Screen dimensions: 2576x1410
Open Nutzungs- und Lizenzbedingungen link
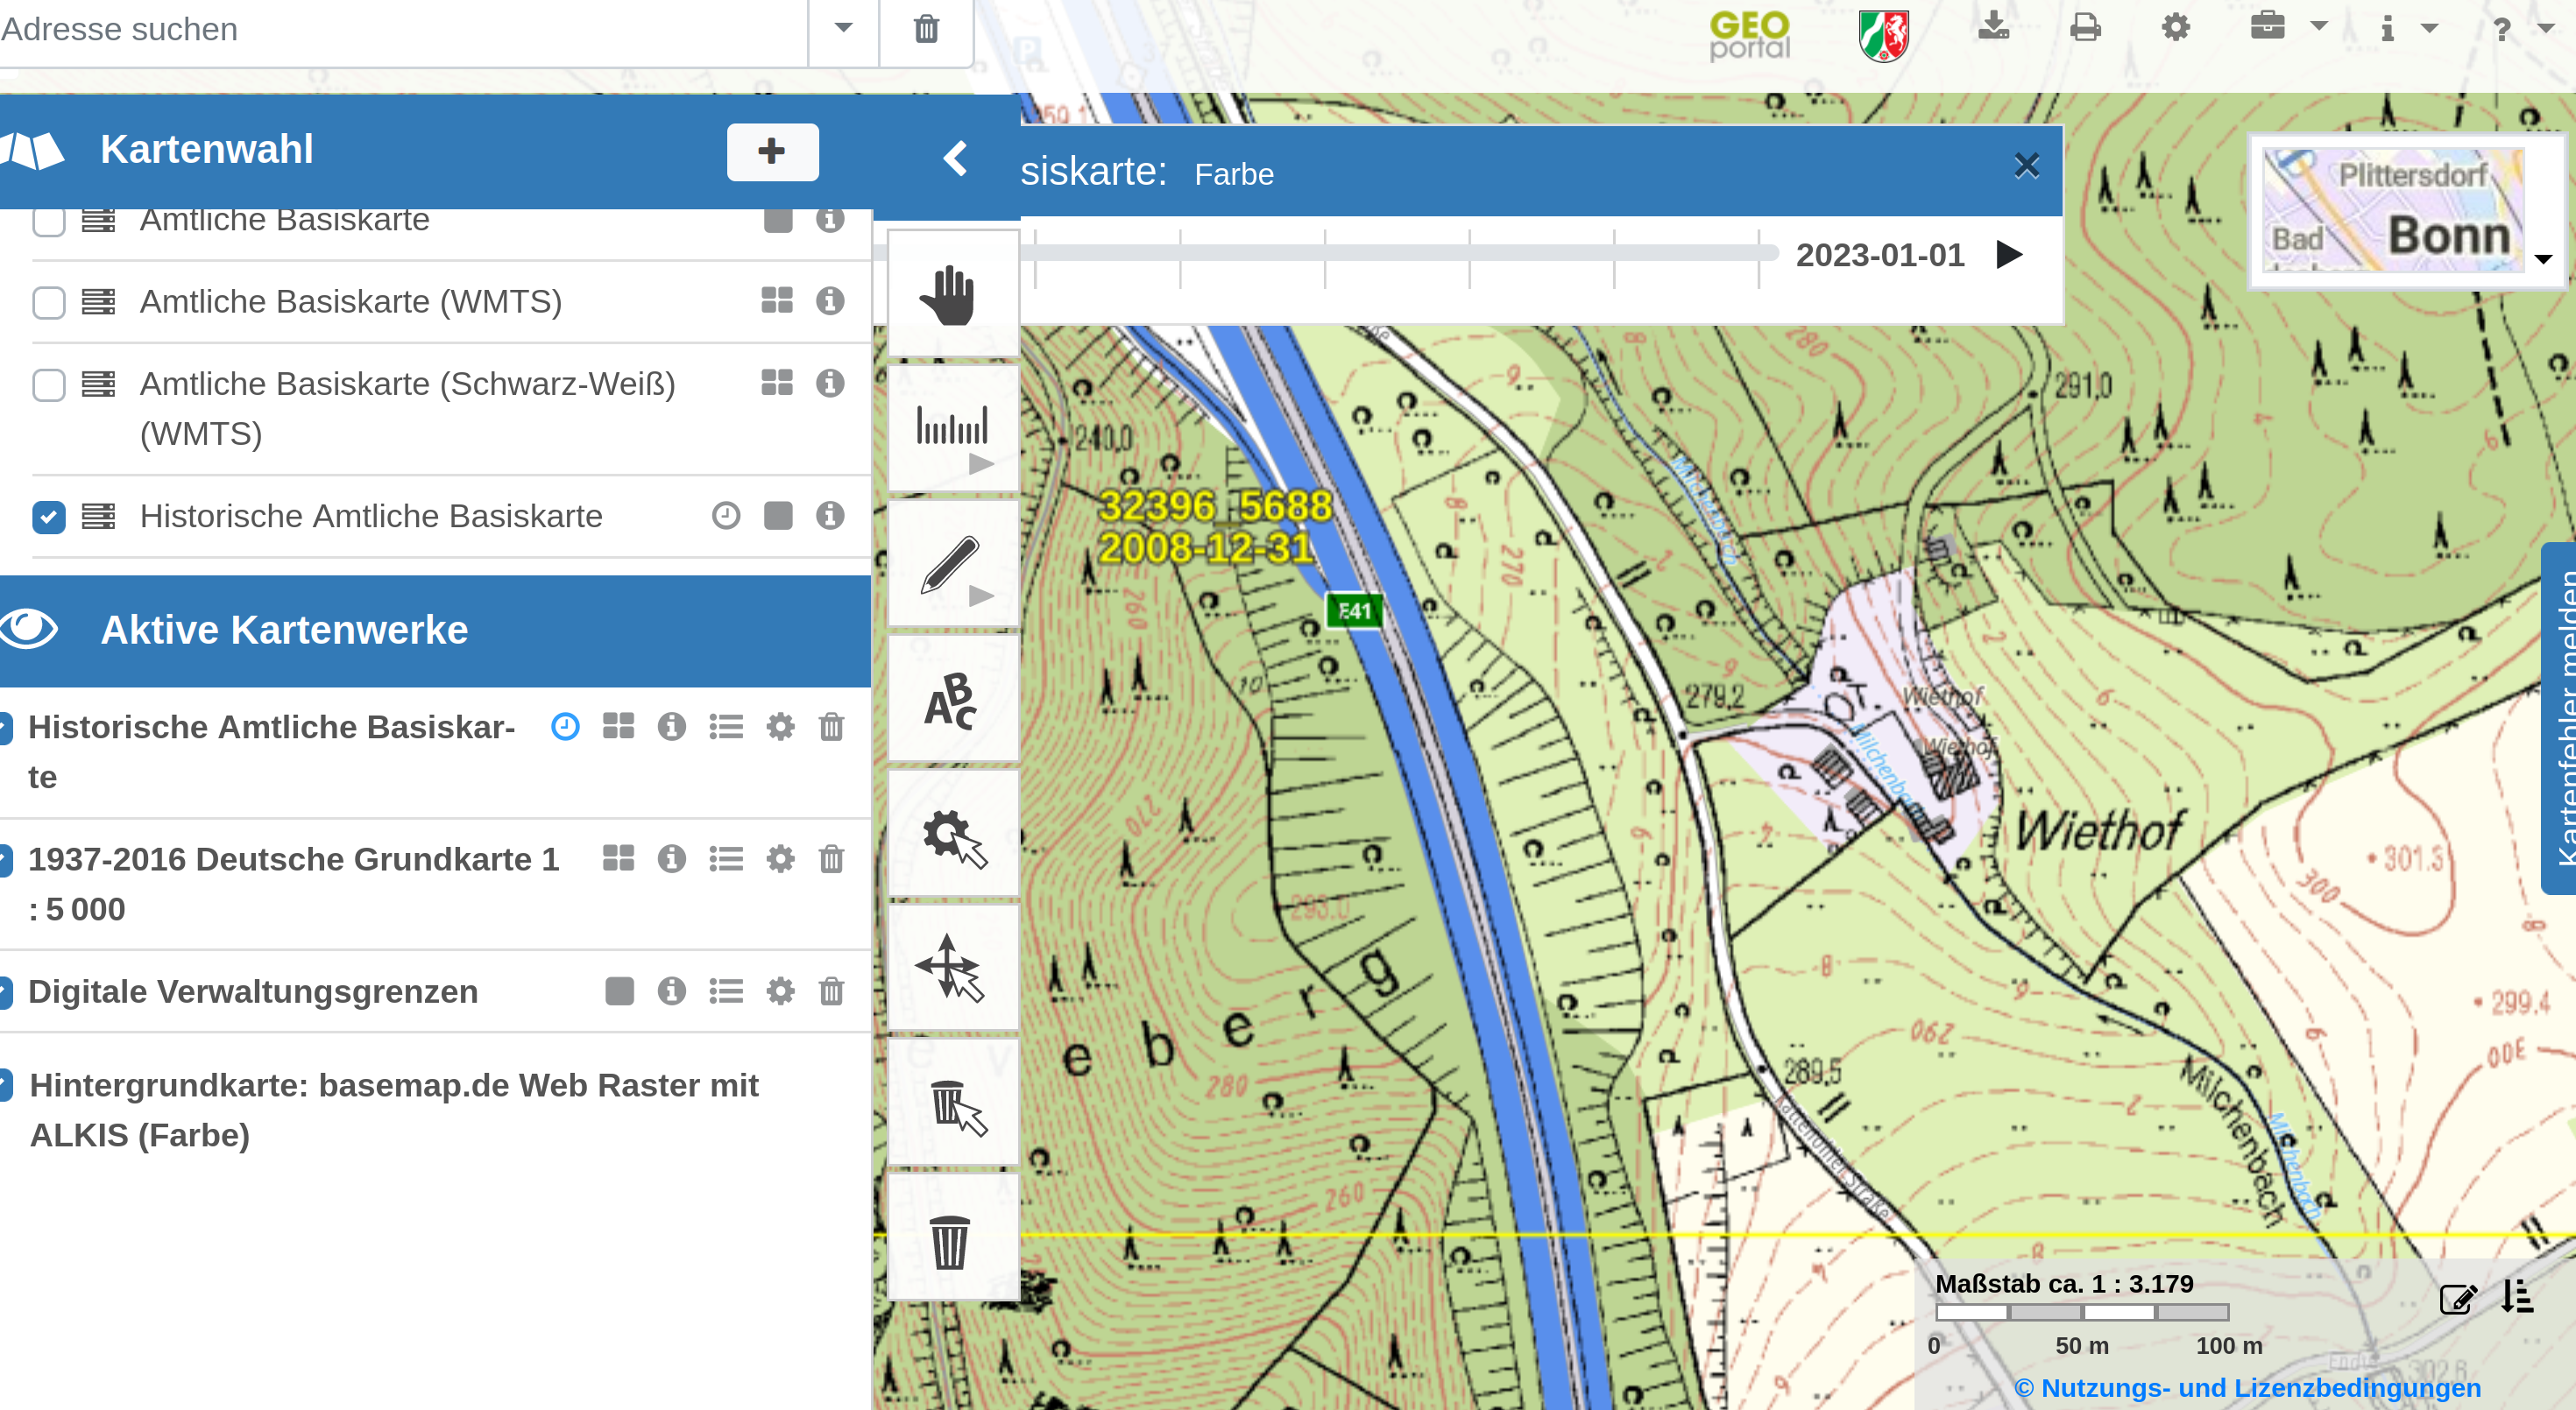click(x=2247, y=1387)
